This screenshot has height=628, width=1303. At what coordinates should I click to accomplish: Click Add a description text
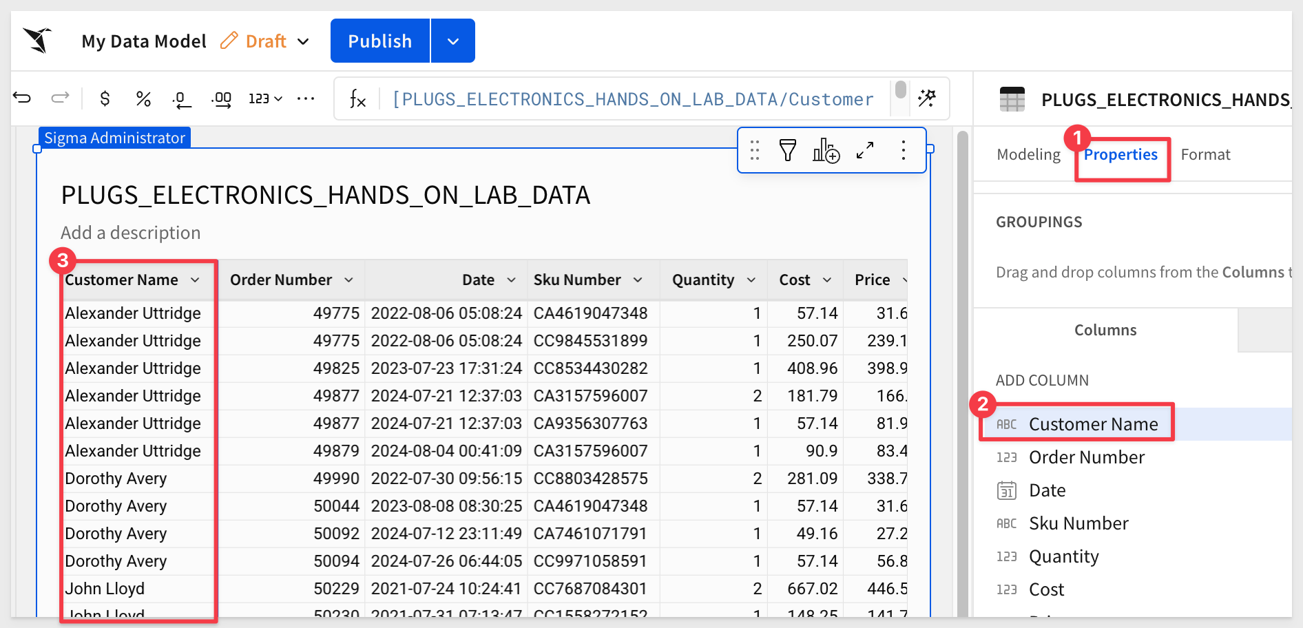point(131,233)
